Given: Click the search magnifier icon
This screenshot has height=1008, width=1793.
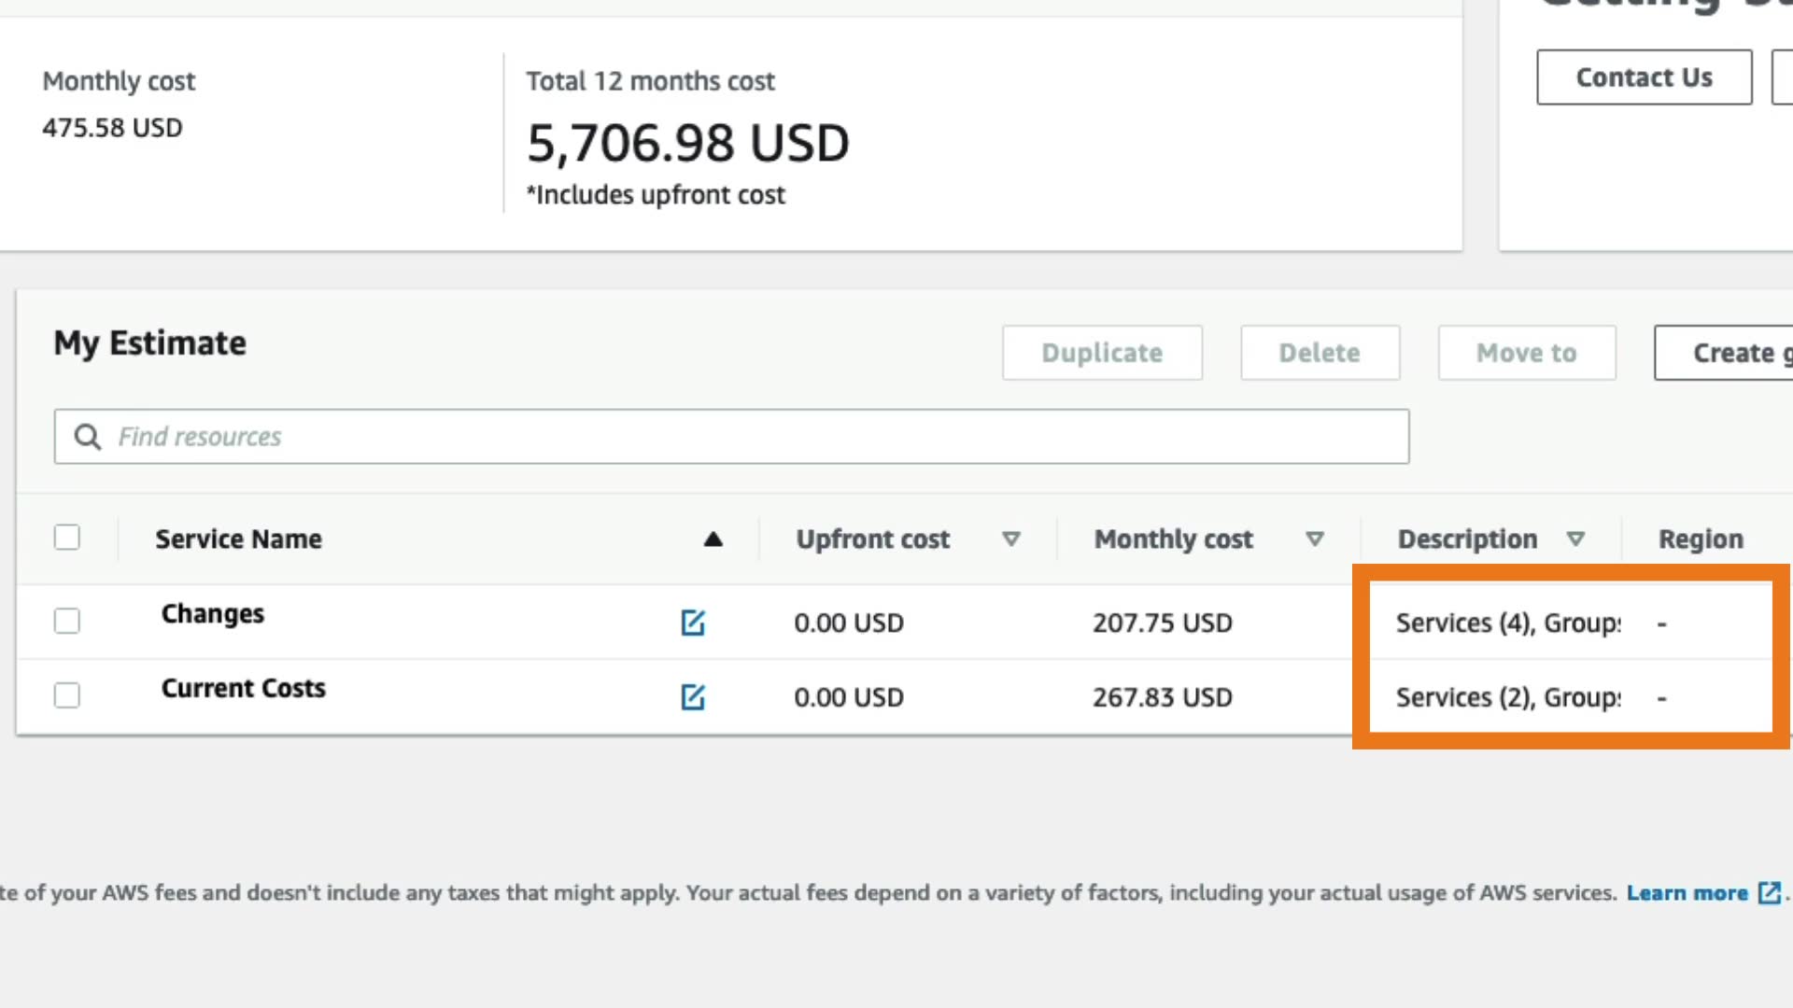Looking at the screenshot, I should click(x=88, y=437).
